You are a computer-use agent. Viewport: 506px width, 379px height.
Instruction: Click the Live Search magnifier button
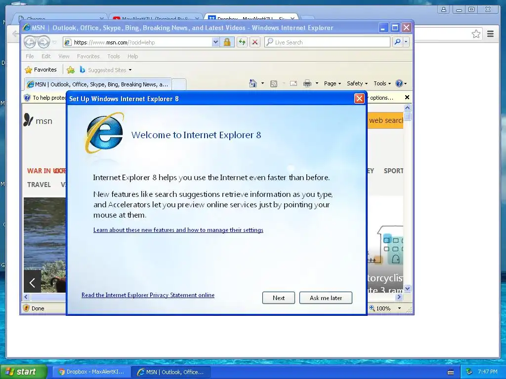click(398, 42)
